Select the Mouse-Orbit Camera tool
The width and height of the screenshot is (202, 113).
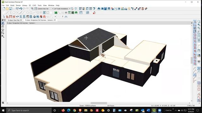coord(3,23)
